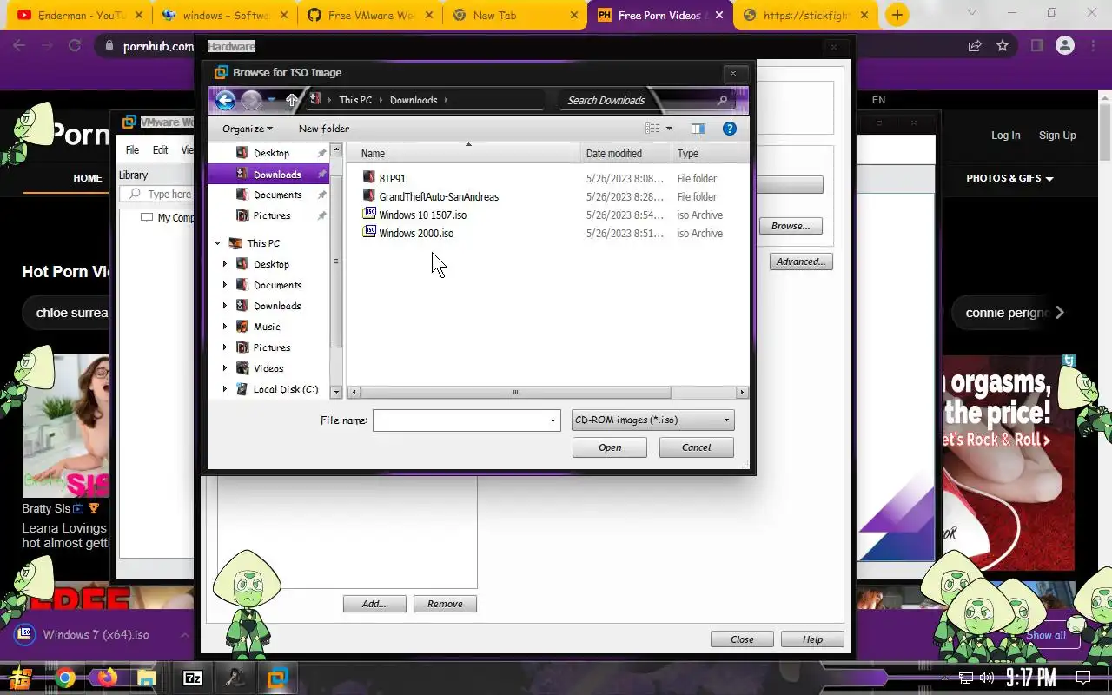The image size is (1112, 695).
Task: Sort files by Type column
Action: click(710, 154)
